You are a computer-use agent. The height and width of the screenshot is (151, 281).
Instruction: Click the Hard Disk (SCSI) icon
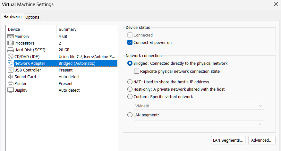(10, 50)
